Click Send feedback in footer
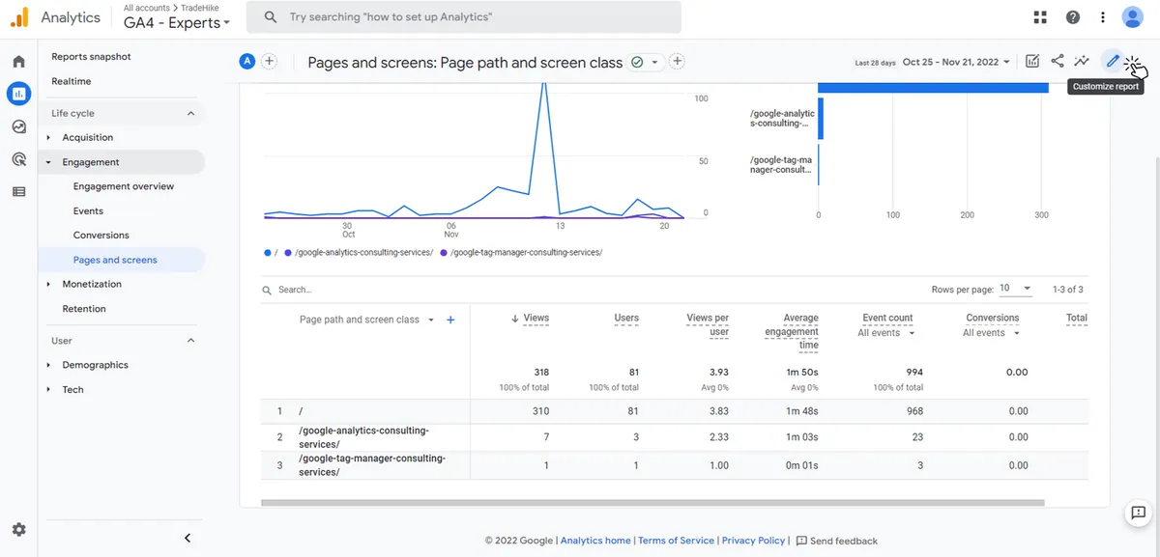Viewport: 1160px width, 557px height. point(837,541)
